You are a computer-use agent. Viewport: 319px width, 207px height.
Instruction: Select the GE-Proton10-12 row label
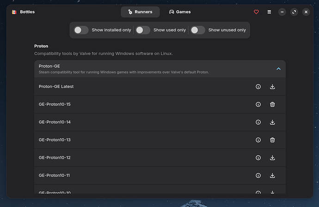(55, 158)
